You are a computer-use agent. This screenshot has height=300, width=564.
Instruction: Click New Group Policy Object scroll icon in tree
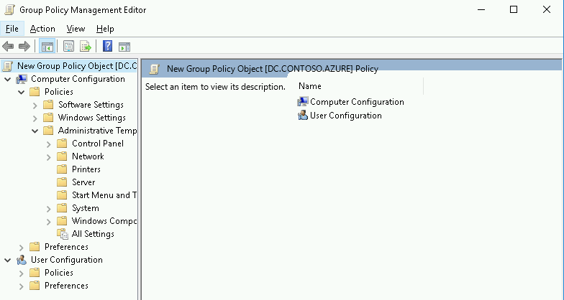coord(7,66)
